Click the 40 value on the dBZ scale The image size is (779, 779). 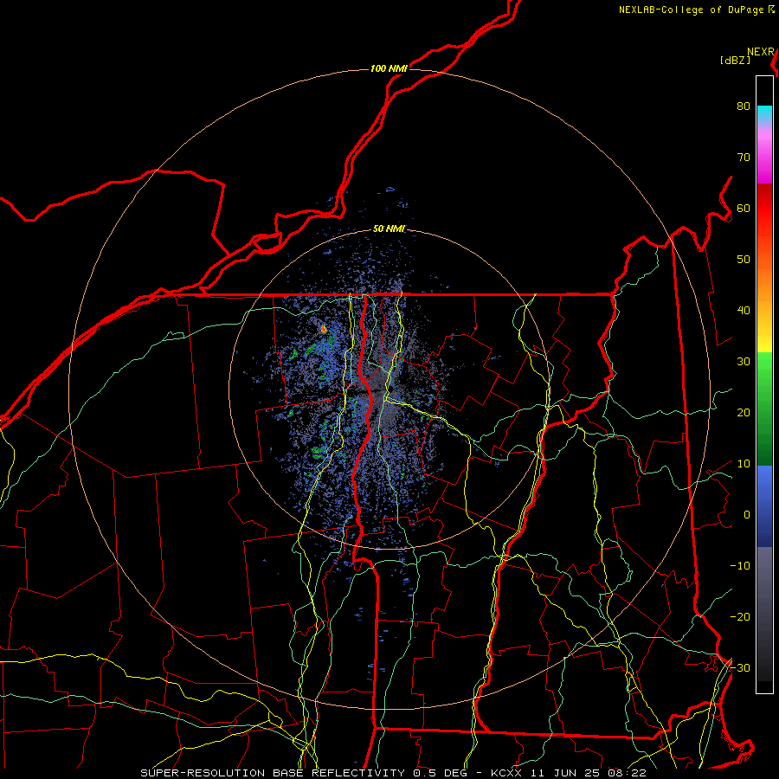(x=744, y=310)
